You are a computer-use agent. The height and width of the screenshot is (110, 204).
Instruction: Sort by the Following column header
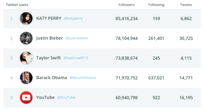tap(156, 5)
